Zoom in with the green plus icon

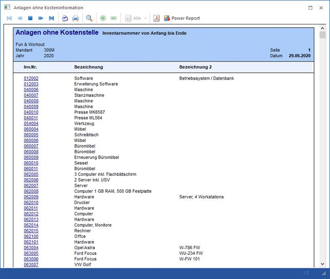tap(103, 18)
